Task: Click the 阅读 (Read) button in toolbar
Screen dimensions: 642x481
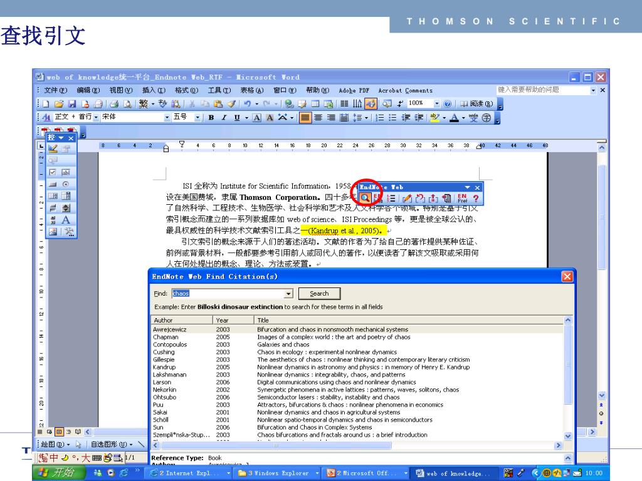Action: tap(476, 104)
